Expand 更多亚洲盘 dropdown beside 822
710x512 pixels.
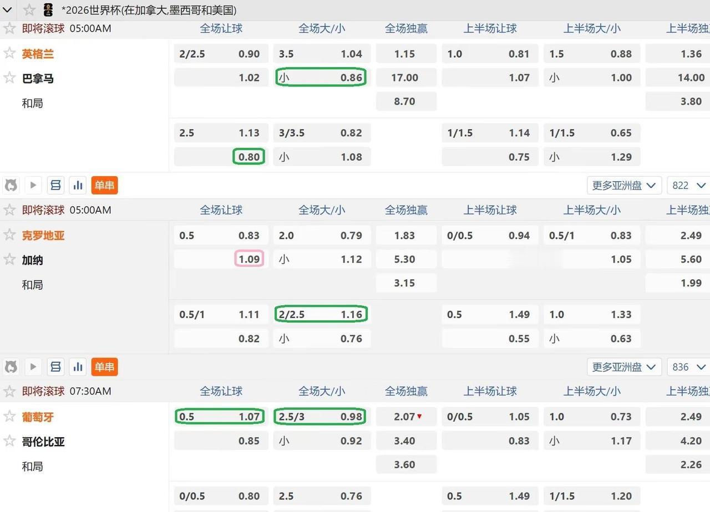(x=624, y=185)
